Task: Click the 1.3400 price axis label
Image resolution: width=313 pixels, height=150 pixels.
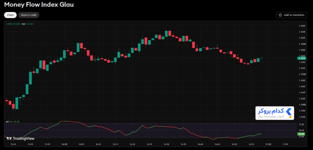Action: [x=302, y=104]
